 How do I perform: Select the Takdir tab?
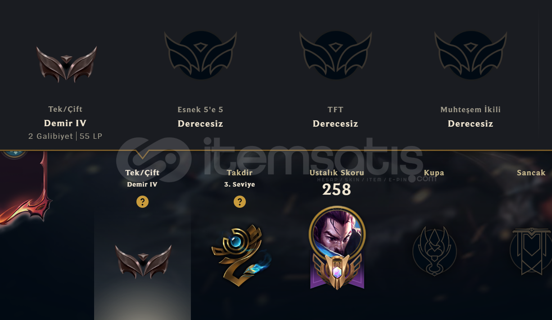tap(240, 173)
